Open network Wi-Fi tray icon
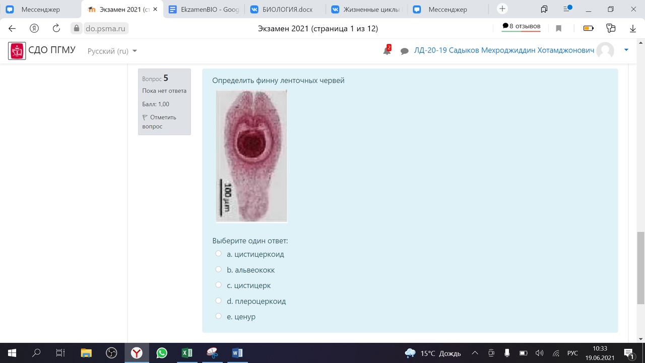 (556, 353)
